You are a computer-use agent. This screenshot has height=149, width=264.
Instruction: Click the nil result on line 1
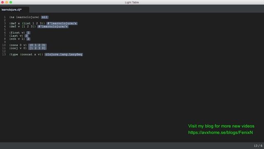[45, 17]
